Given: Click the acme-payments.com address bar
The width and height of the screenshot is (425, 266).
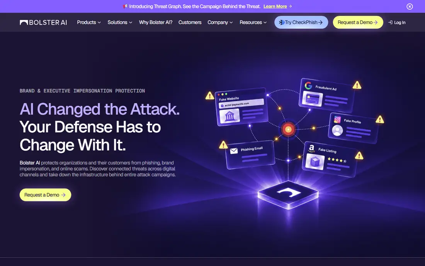Looking at the screenshot, I should [x=241, y=104].
